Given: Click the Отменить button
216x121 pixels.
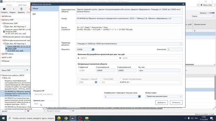Looking at the screenshot, I should 176,103.
